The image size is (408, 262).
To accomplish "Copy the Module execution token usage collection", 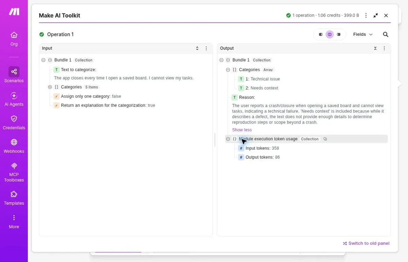I will [325, 139].
